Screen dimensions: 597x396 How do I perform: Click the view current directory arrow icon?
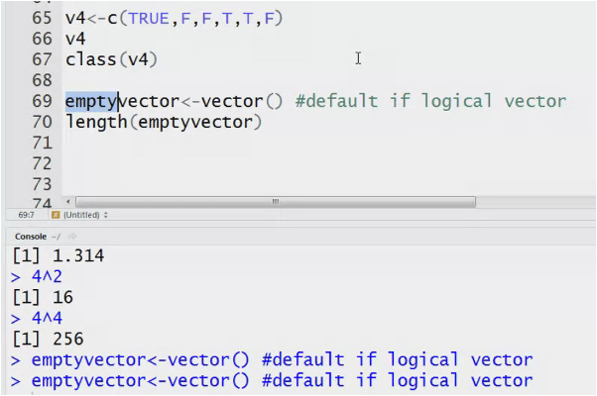pyautogui.click(x=71, y=237)
